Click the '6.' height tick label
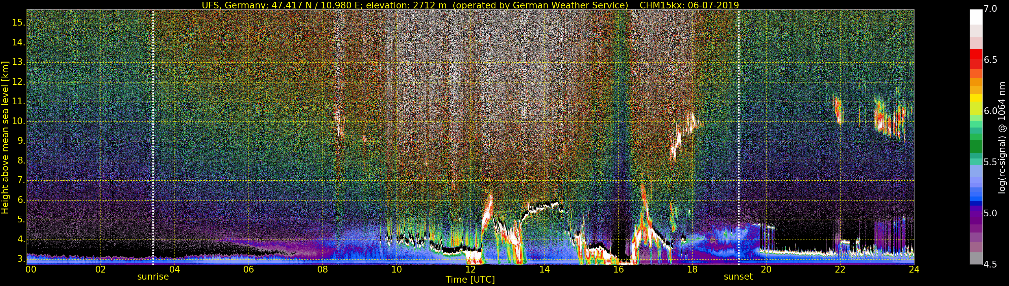 pyautogui.click(x=21, y=200)
